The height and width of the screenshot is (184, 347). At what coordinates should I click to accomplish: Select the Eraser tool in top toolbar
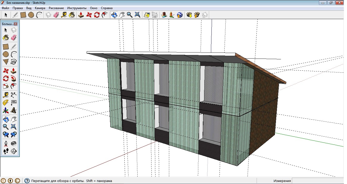click(x=56, y=15)
